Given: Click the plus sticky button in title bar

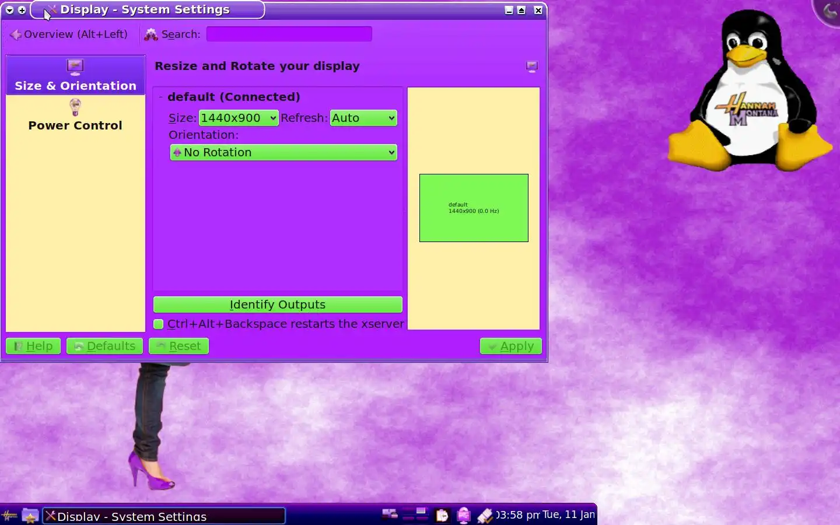Looking at the screenshot, I should (x=22, y=10).
